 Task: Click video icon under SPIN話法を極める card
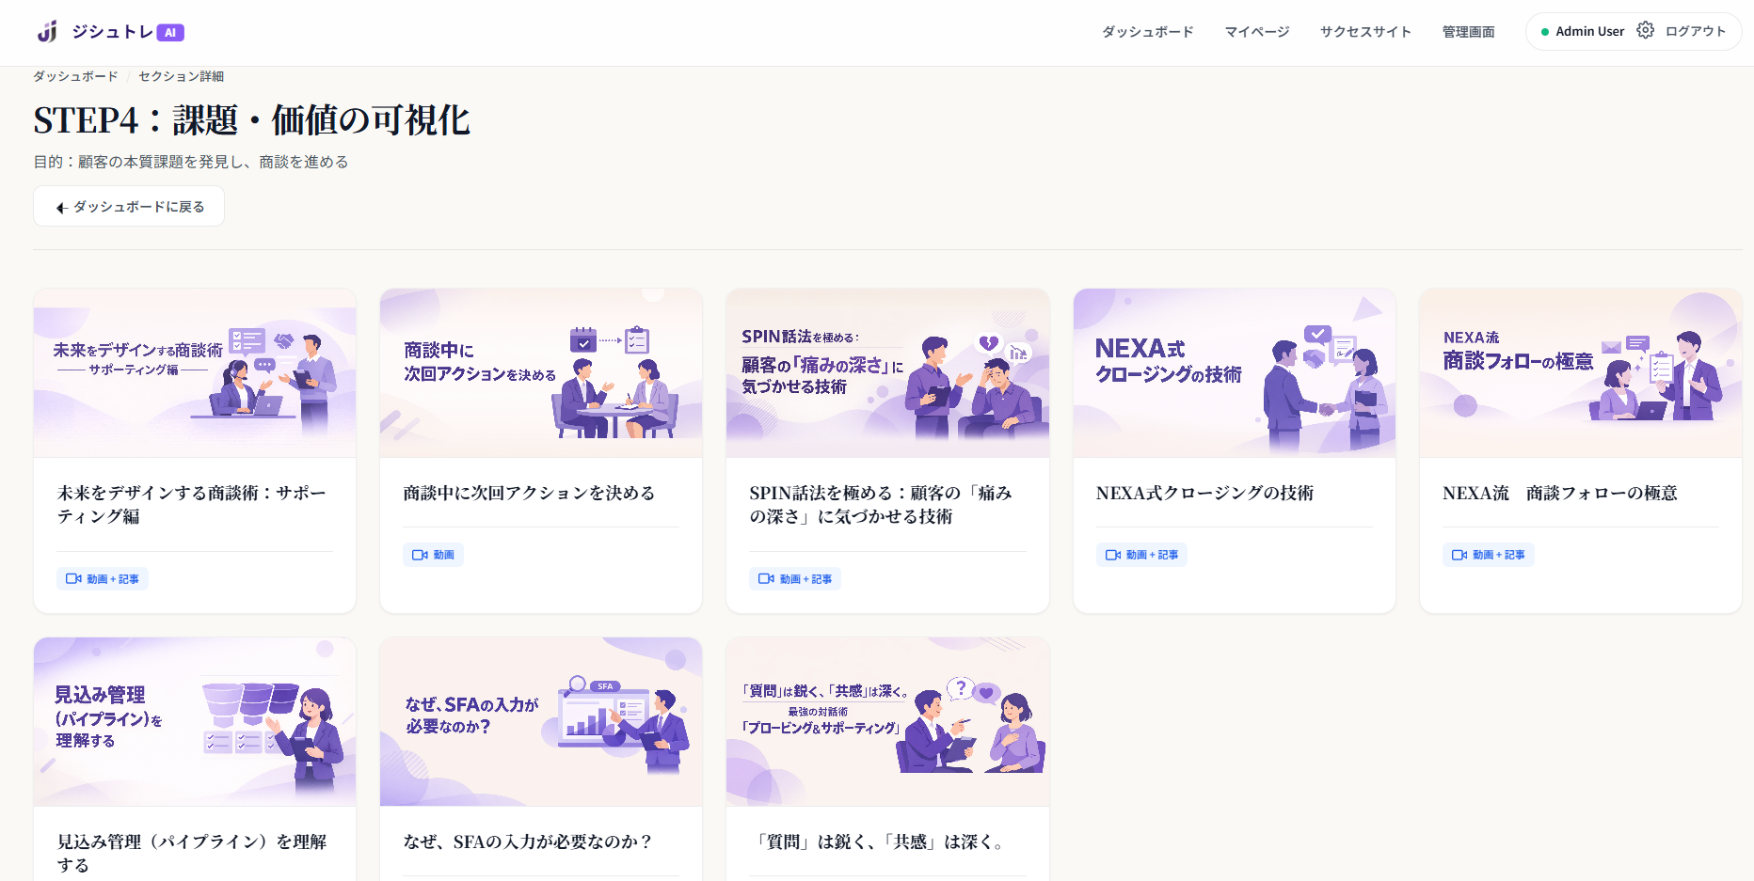(x=766, y=579)
